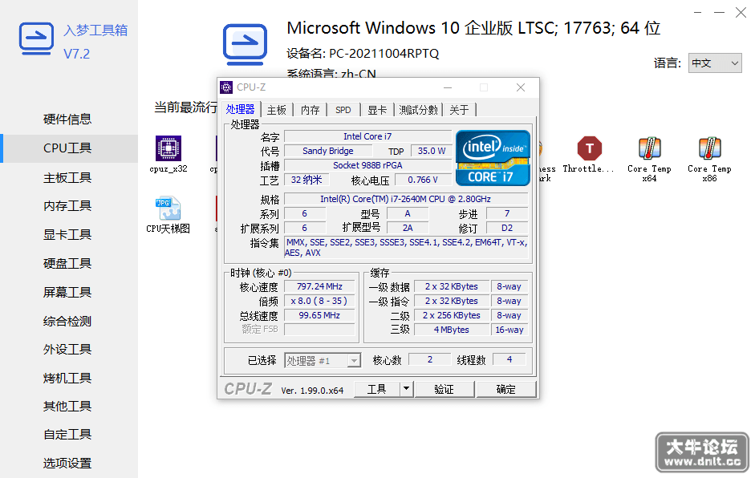Viewport: 755px width, 478px height.
Task: Open 烤机工具 in the sidebar
Action: click(67, 379)
